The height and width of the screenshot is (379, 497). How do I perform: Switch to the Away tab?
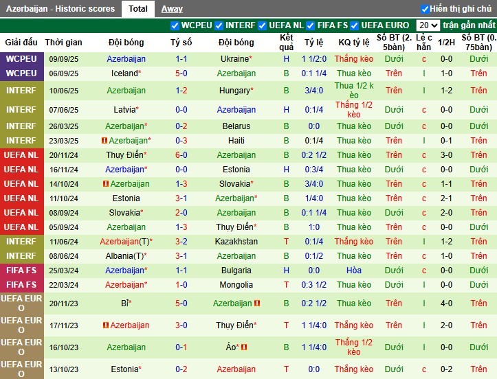(x=172, y=9)
